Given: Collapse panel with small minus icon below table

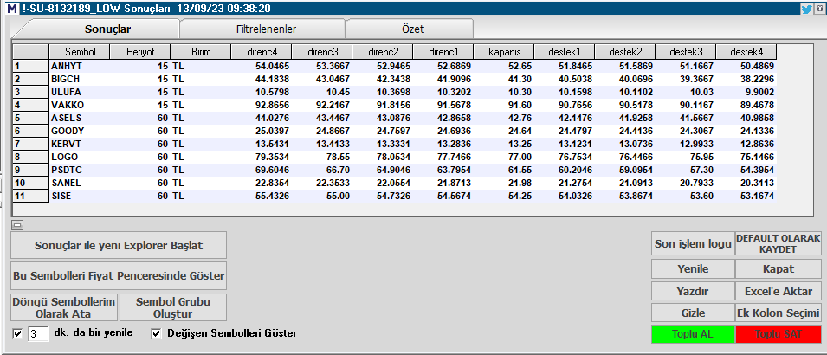Looking at the screenshot, I should tap(16, 225).
